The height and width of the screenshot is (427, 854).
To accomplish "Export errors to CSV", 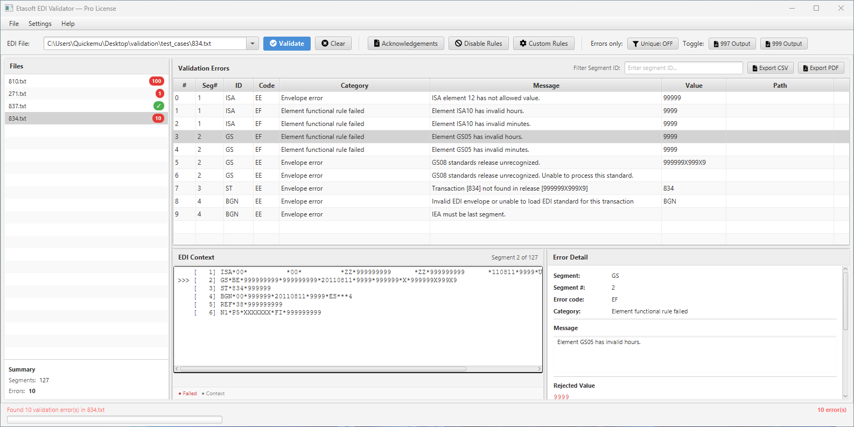I will tap(770, 68).
